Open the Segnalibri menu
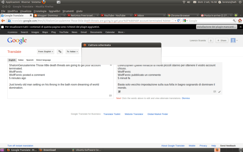This screenshot has height=152, width=243. click(x=55, y=11)
